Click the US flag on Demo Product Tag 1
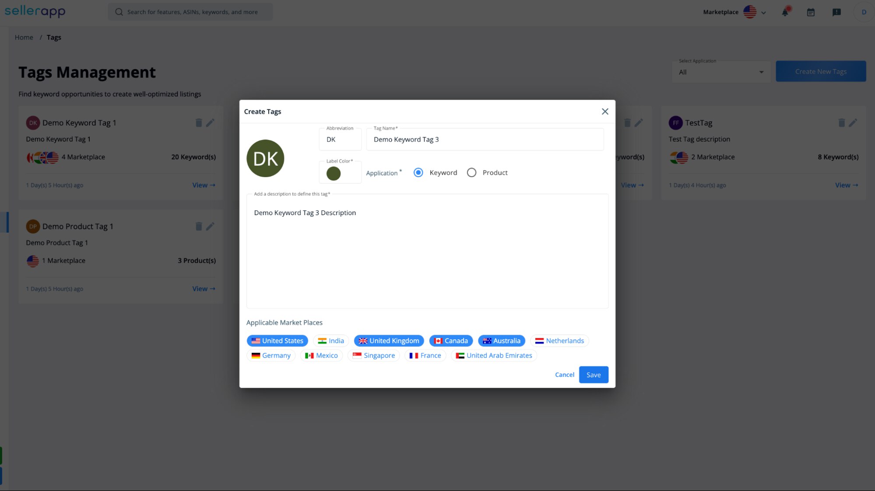 coord(33,261)
